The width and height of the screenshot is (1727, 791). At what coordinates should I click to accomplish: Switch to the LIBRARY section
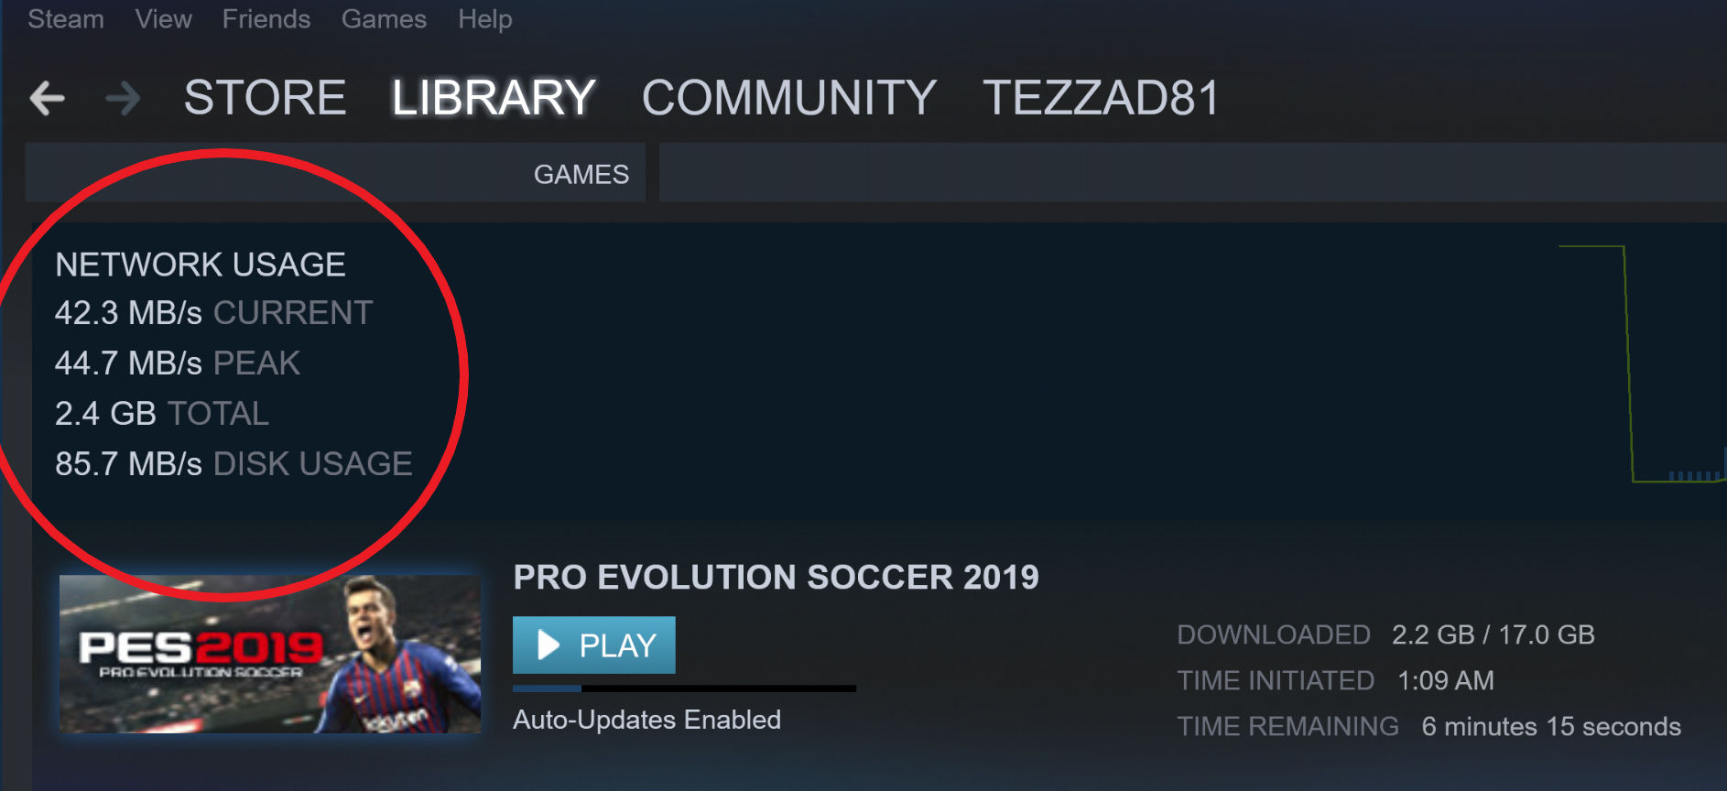pos(494,98)
